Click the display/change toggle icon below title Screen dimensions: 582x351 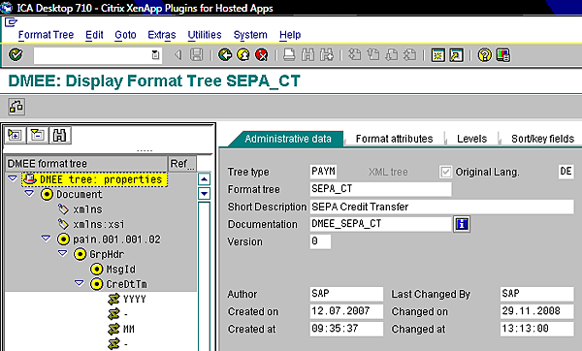pyautogui.click(x=16, y=107)
